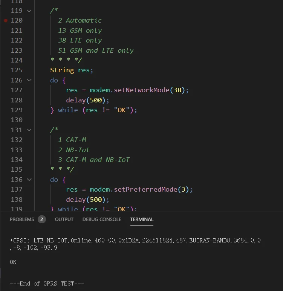The height and width of the screenshot is (291, 283).
Task: Click the 'End of GPRS TEST' terminal line
Action: coord(47,283)
